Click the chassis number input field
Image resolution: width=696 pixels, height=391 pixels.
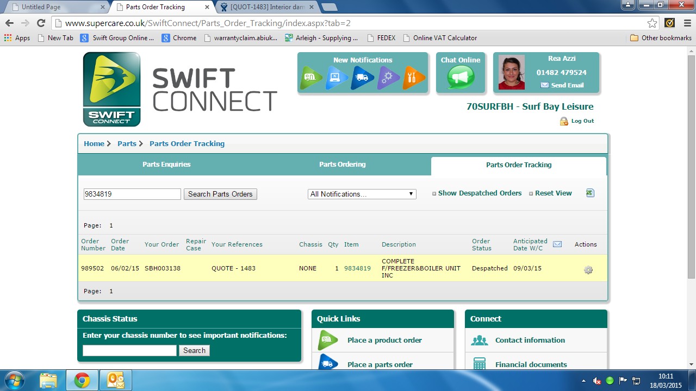point(129,350)
